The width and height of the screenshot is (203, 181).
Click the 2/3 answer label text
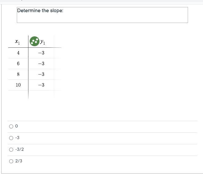coord(19,161)
